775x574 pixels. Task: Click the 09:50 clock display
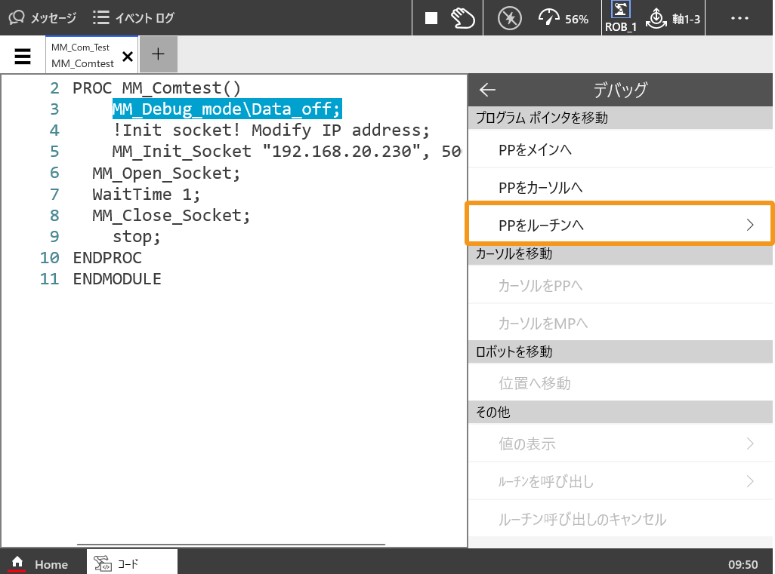(743, 564)
